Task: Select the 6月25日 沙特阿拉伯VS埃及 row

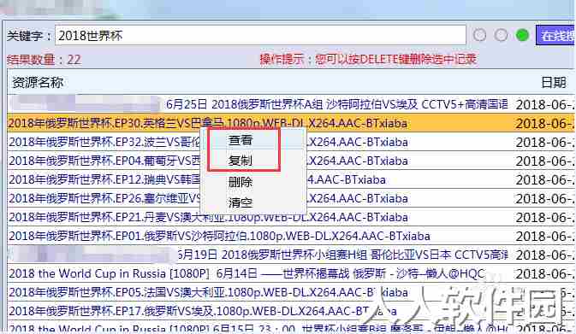Action: tap(291, 104)
